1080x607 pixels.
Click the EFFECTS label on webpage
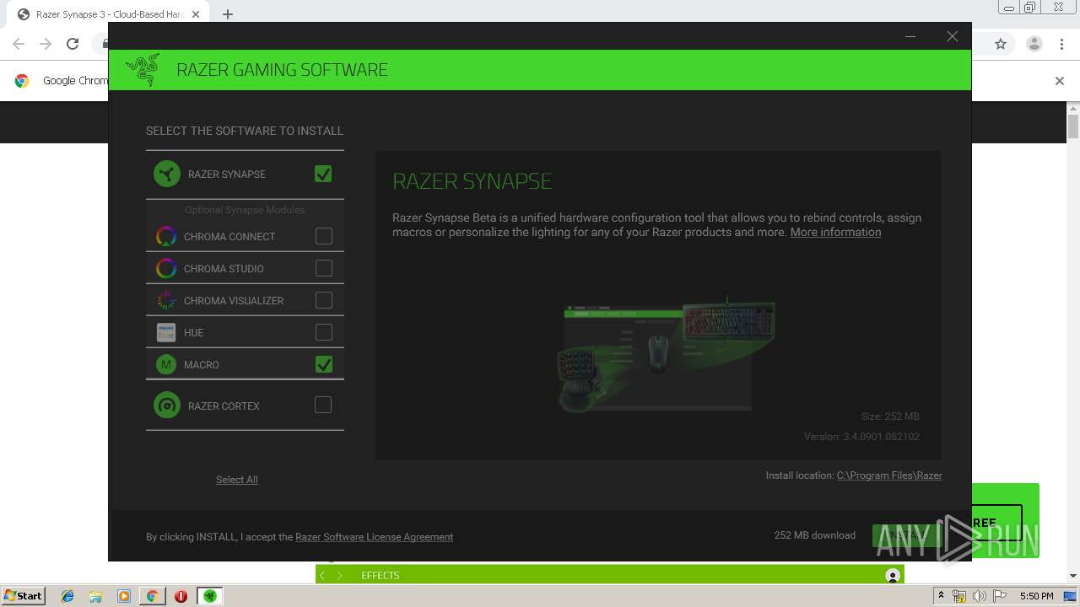tap(381, 576)
